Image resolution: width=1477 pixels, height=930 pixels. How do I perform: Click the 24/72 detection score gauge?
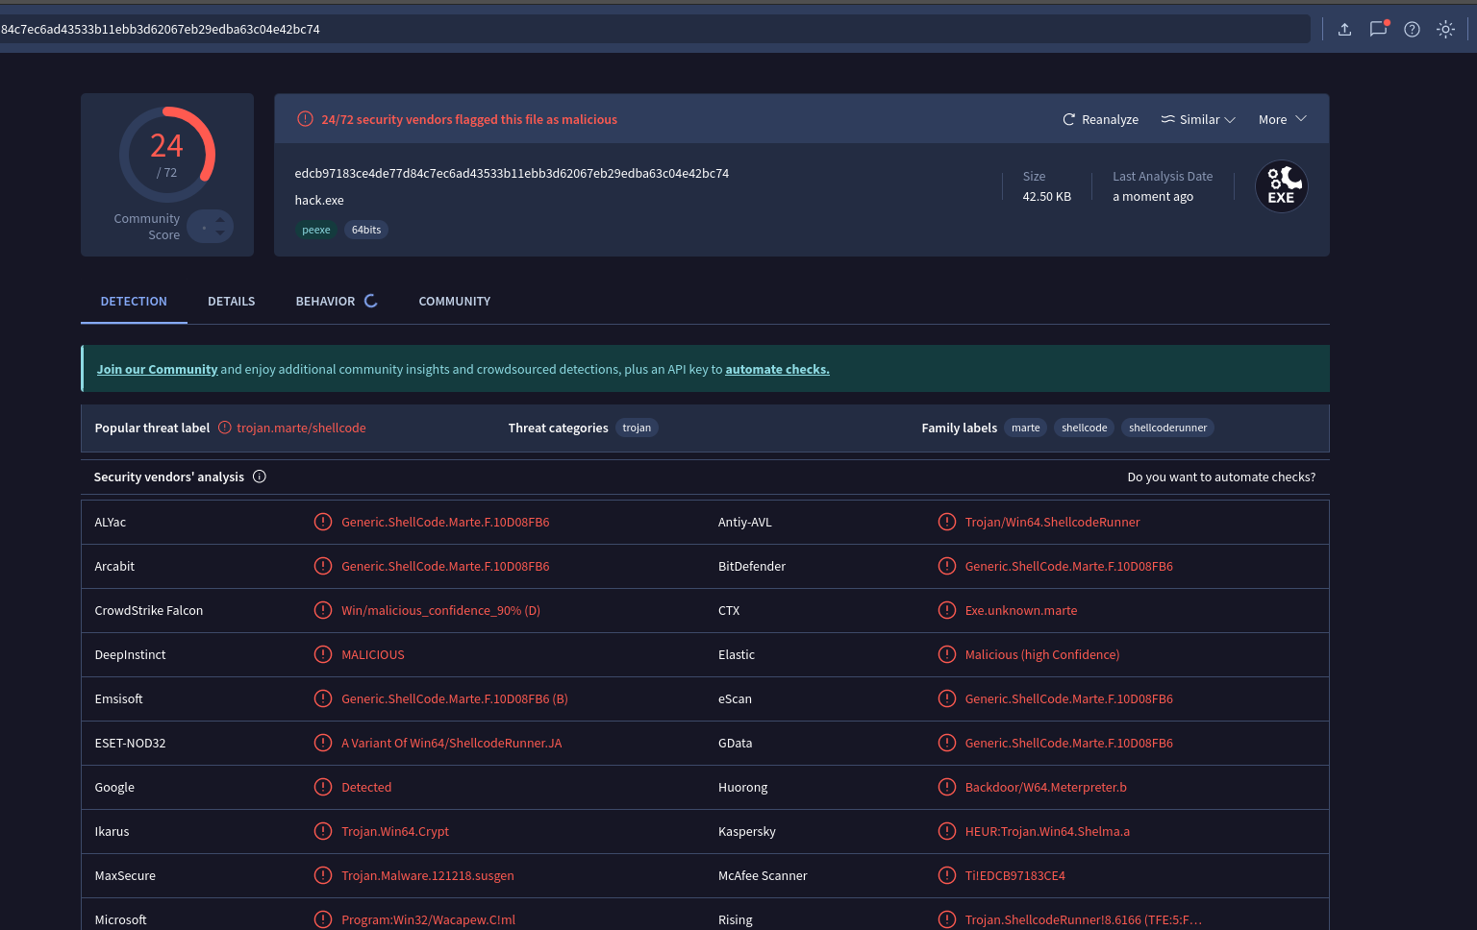pyautogui.click(x=166, y=155)
